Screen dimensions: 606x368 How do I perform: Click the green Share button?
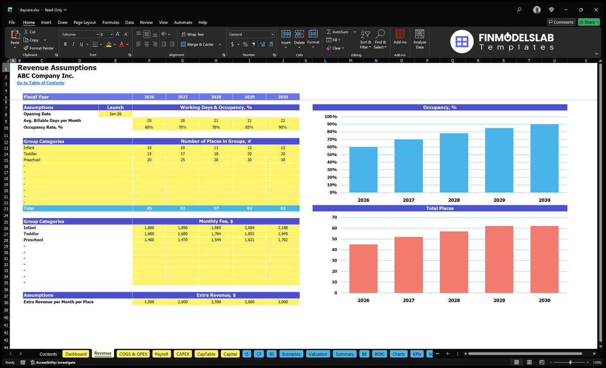[589, 22]
